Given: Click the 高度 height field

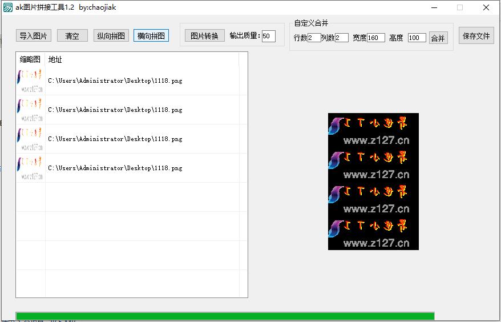Looking at the screenshot, I should coord(417,38).
